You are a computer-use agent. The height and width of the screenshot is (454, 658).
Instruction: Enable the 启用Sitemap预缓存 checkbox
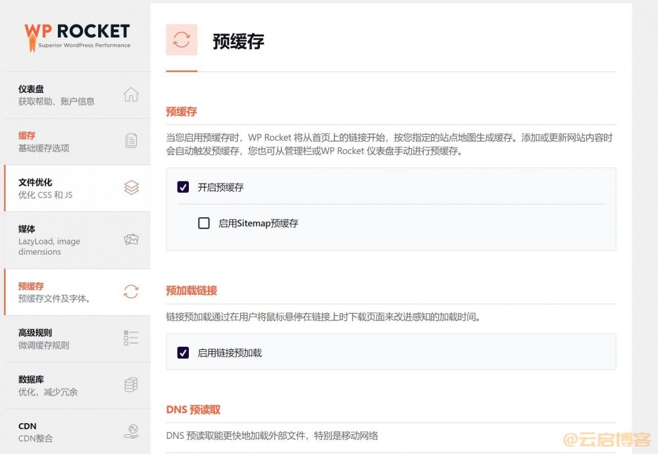pyautogui.click(x=204, y=223)
